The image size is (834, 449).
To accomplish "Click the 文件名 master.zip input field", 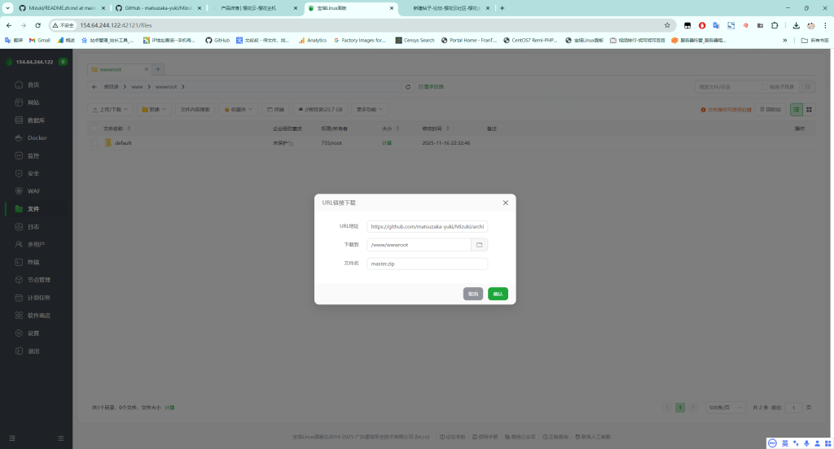I will click(427, 264).
